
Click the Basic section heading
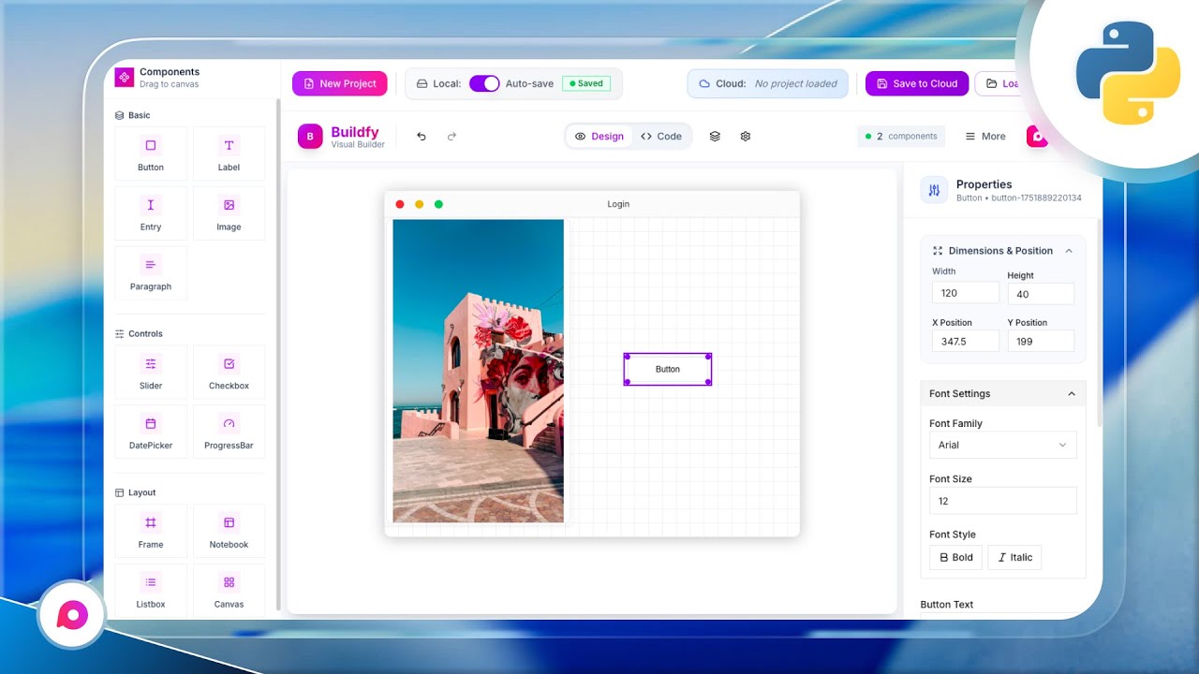139,115
